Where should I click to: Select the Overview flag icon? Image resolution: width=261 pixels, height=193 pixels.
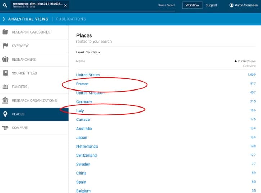click(5, 46)
